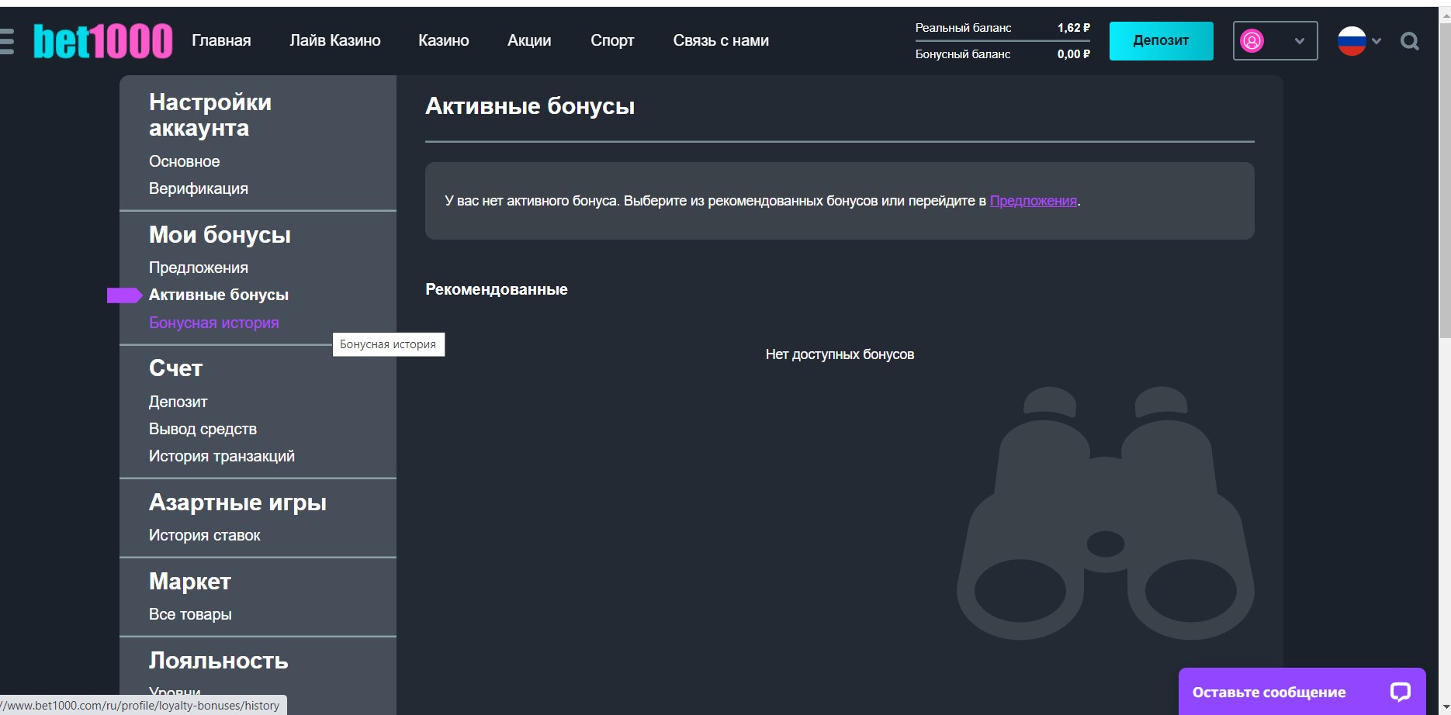Go to the Спорт section
The image size is (1451, 715).
click(611, 40)
